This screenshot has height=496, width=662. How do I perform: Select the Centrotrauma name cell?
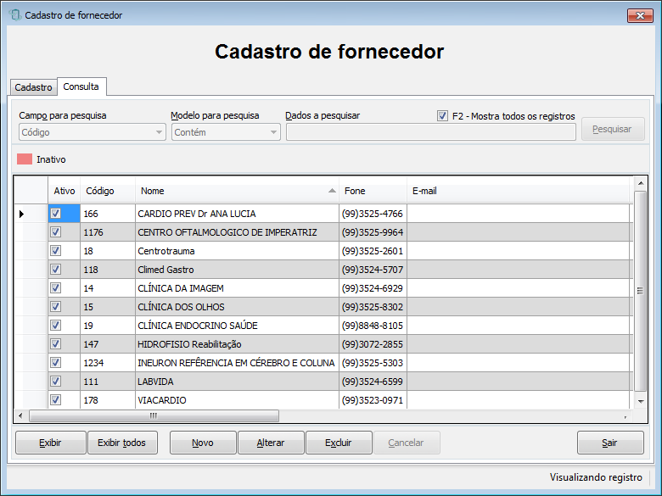[x=237, y=250]
